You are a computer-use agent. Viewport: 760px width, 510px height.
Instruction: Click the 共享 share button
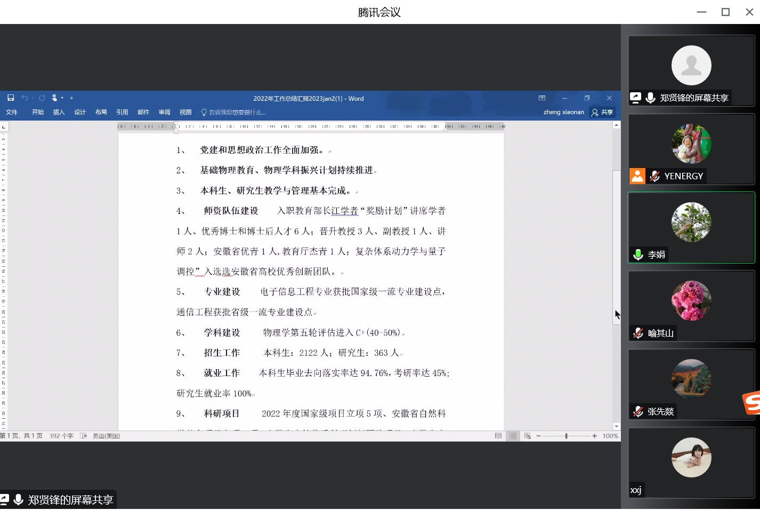coord(603,112)
